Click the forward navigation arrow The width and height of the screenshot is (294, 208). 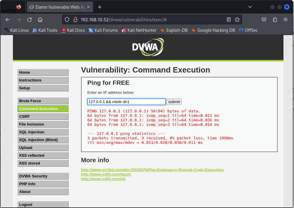19,19
